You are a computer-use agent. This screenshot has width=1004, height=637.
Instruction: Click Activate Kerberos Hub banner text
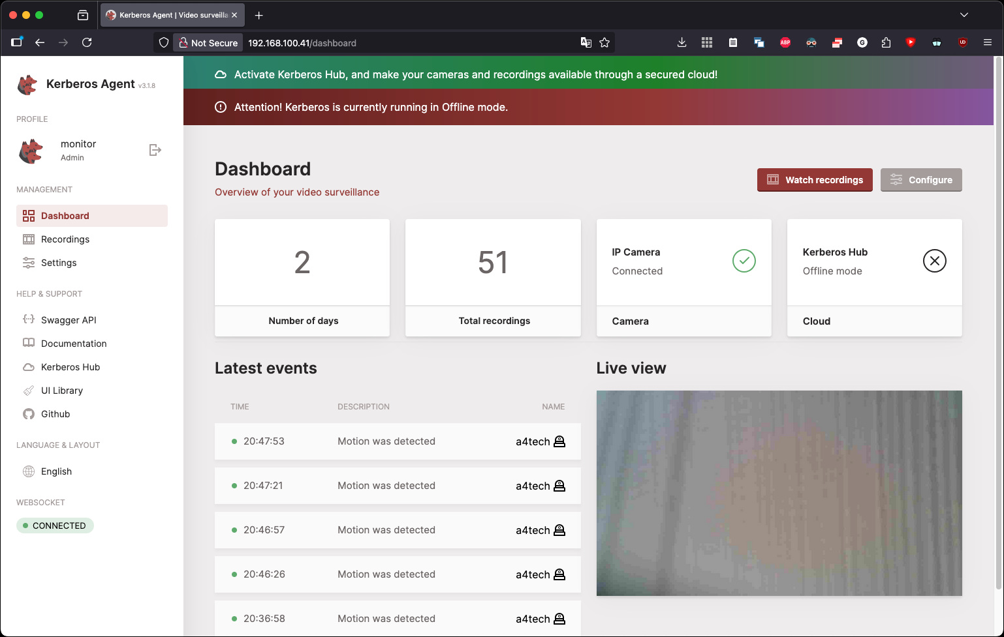[476, 74]
